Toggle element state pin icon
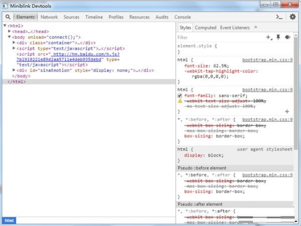The image size is (301, 226). point(278,37)
